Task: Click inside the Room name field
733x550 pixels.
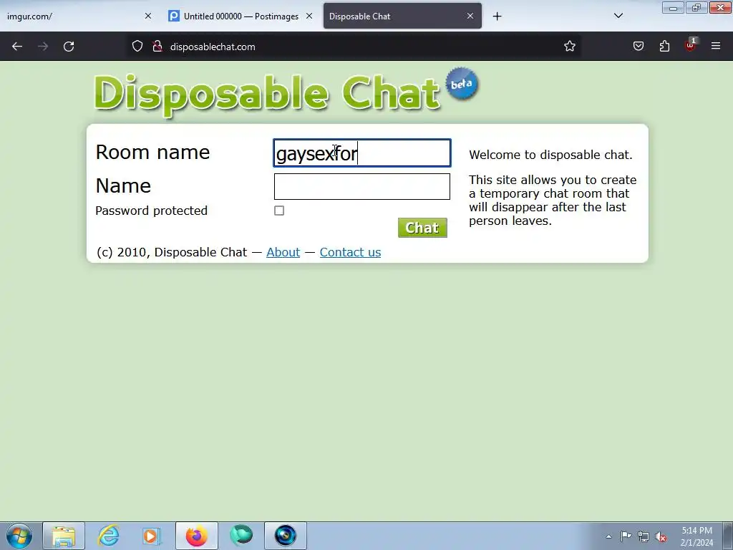Action: click(x=361, y=153)
